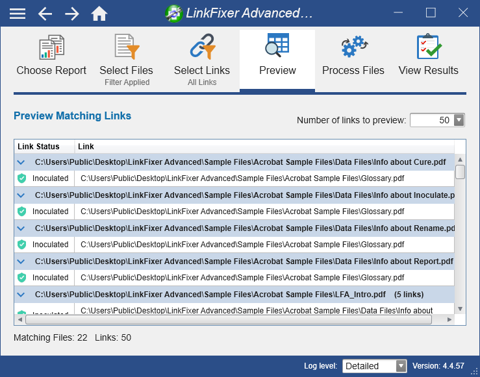
Task: Select Glossary.pdf link under Info about Rename
Action: (242, 245)
